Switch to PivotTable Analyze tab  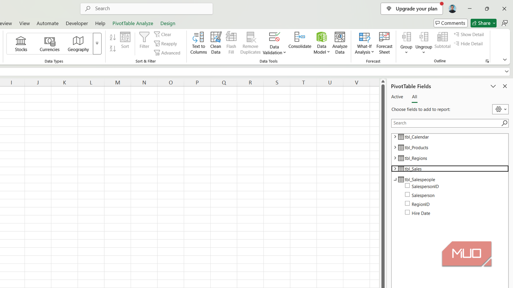pyautogui.click(x=133, y=23)
